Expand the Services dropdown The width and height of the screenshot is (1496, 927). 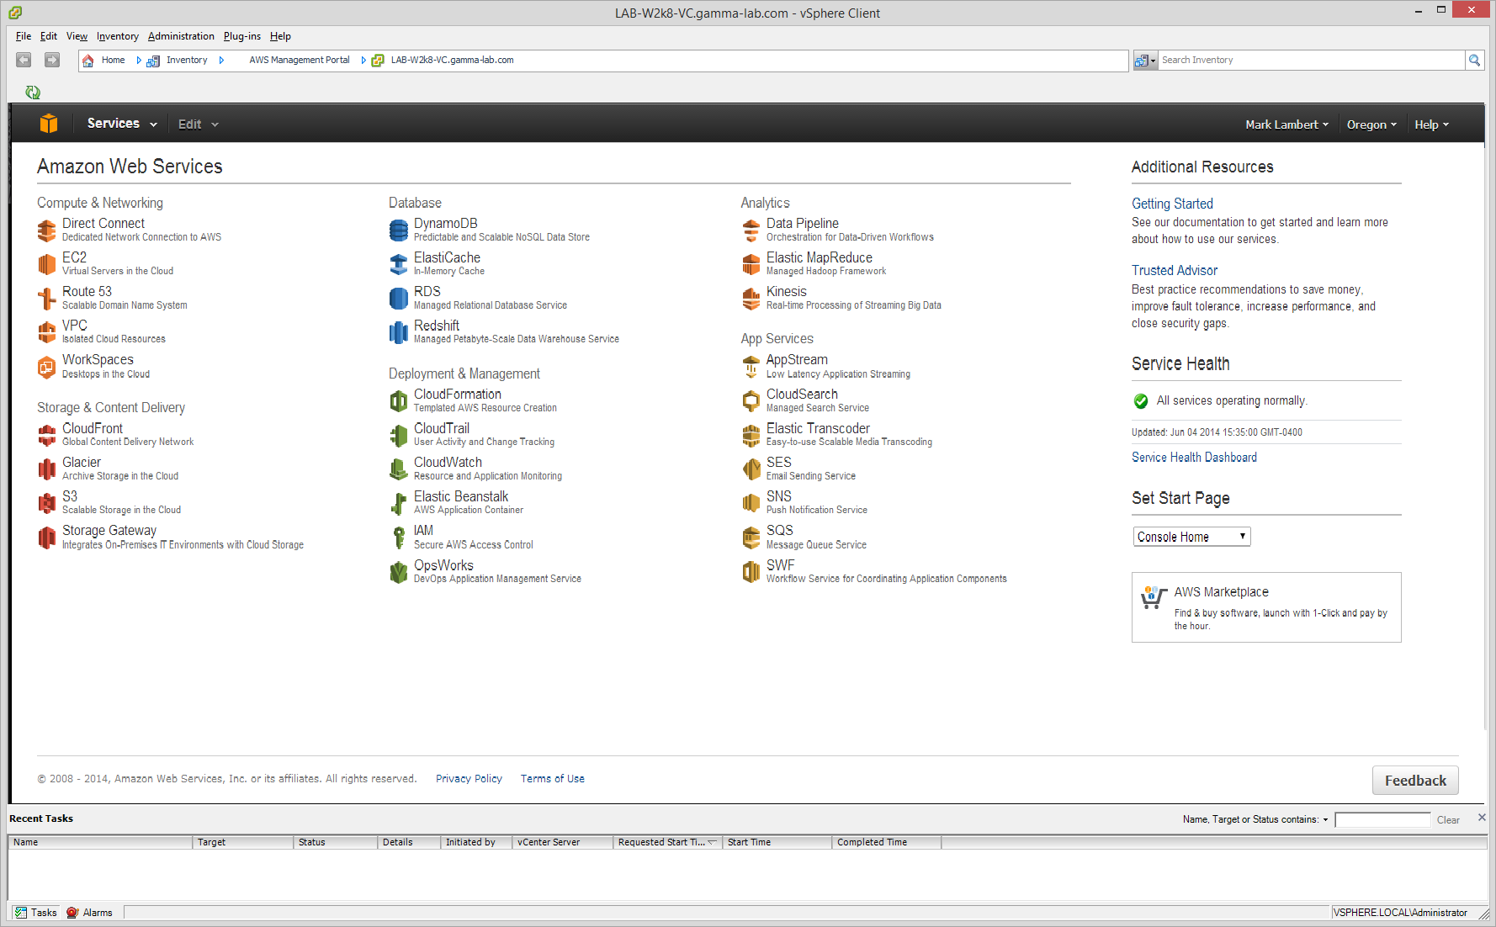(121, 124)
